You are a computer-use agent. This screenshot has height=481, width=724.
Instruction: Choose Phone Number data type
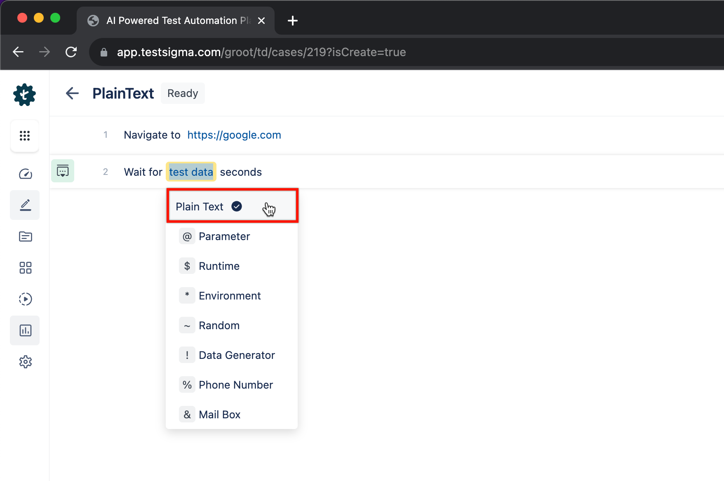(x=232, y=385)
